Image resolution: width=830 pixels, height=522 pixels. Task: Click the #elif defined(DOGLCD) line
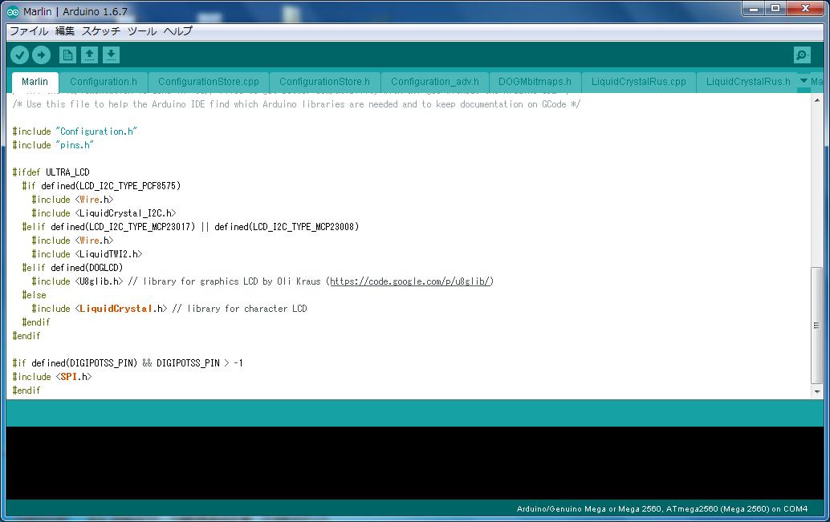72,268
